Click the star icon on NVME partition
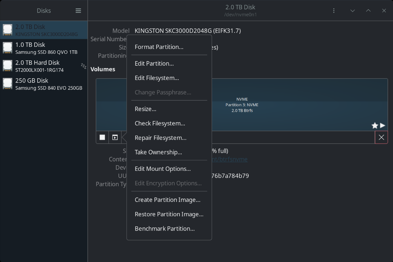The height and width of the screenshot is (262, 393). point(375,126)
